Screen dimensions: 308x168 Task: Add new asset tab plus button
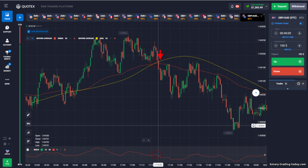click(20, 17)
